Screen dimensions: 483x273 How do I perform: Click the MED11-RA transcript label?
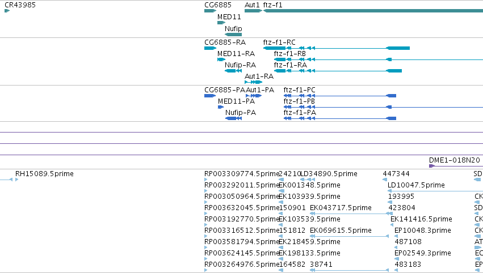[x=236, y=54]
